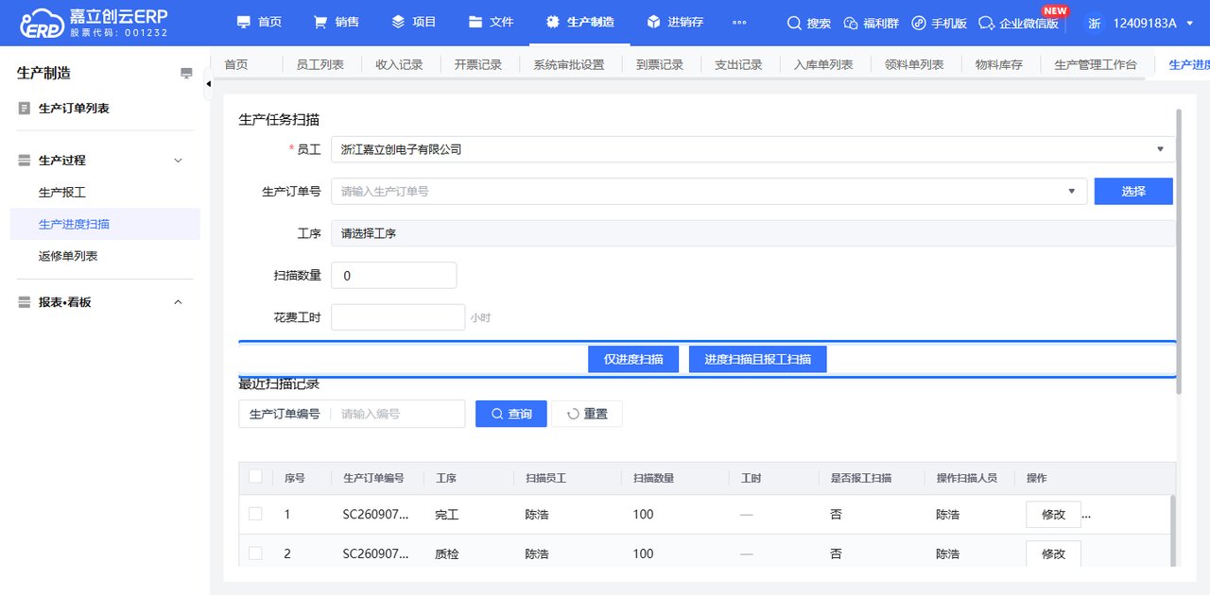The width and height of the screenshot is (1210, 595).
Task: Expand the 12409183A account dropdown arrow
Action: coord(1189,23)
